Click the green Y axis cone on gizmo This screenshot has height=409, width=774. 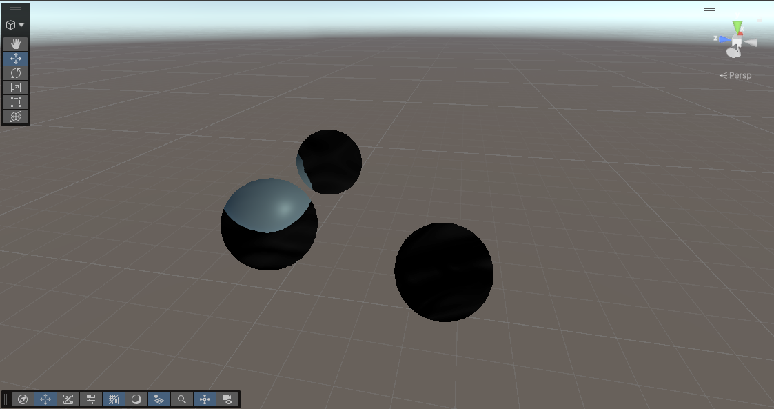tap(737, 27)
